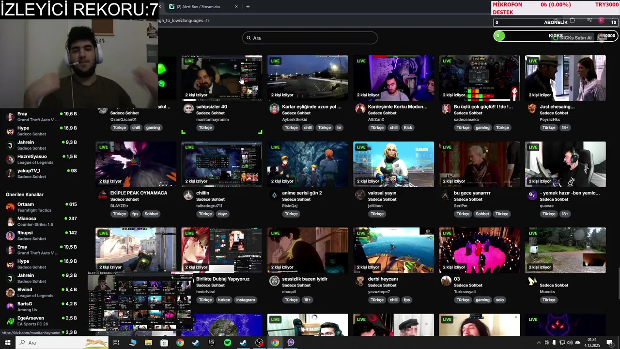Open Eray channel showing 19,6 B viewers
Image resolution: width=620 pixels, height=349 pixels.
coord(41,117)
